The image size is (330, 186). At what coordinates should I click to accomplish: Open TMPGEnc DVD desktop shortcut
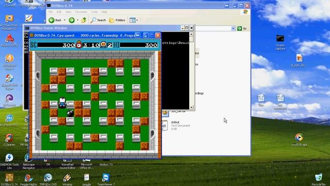coord(48,179)
